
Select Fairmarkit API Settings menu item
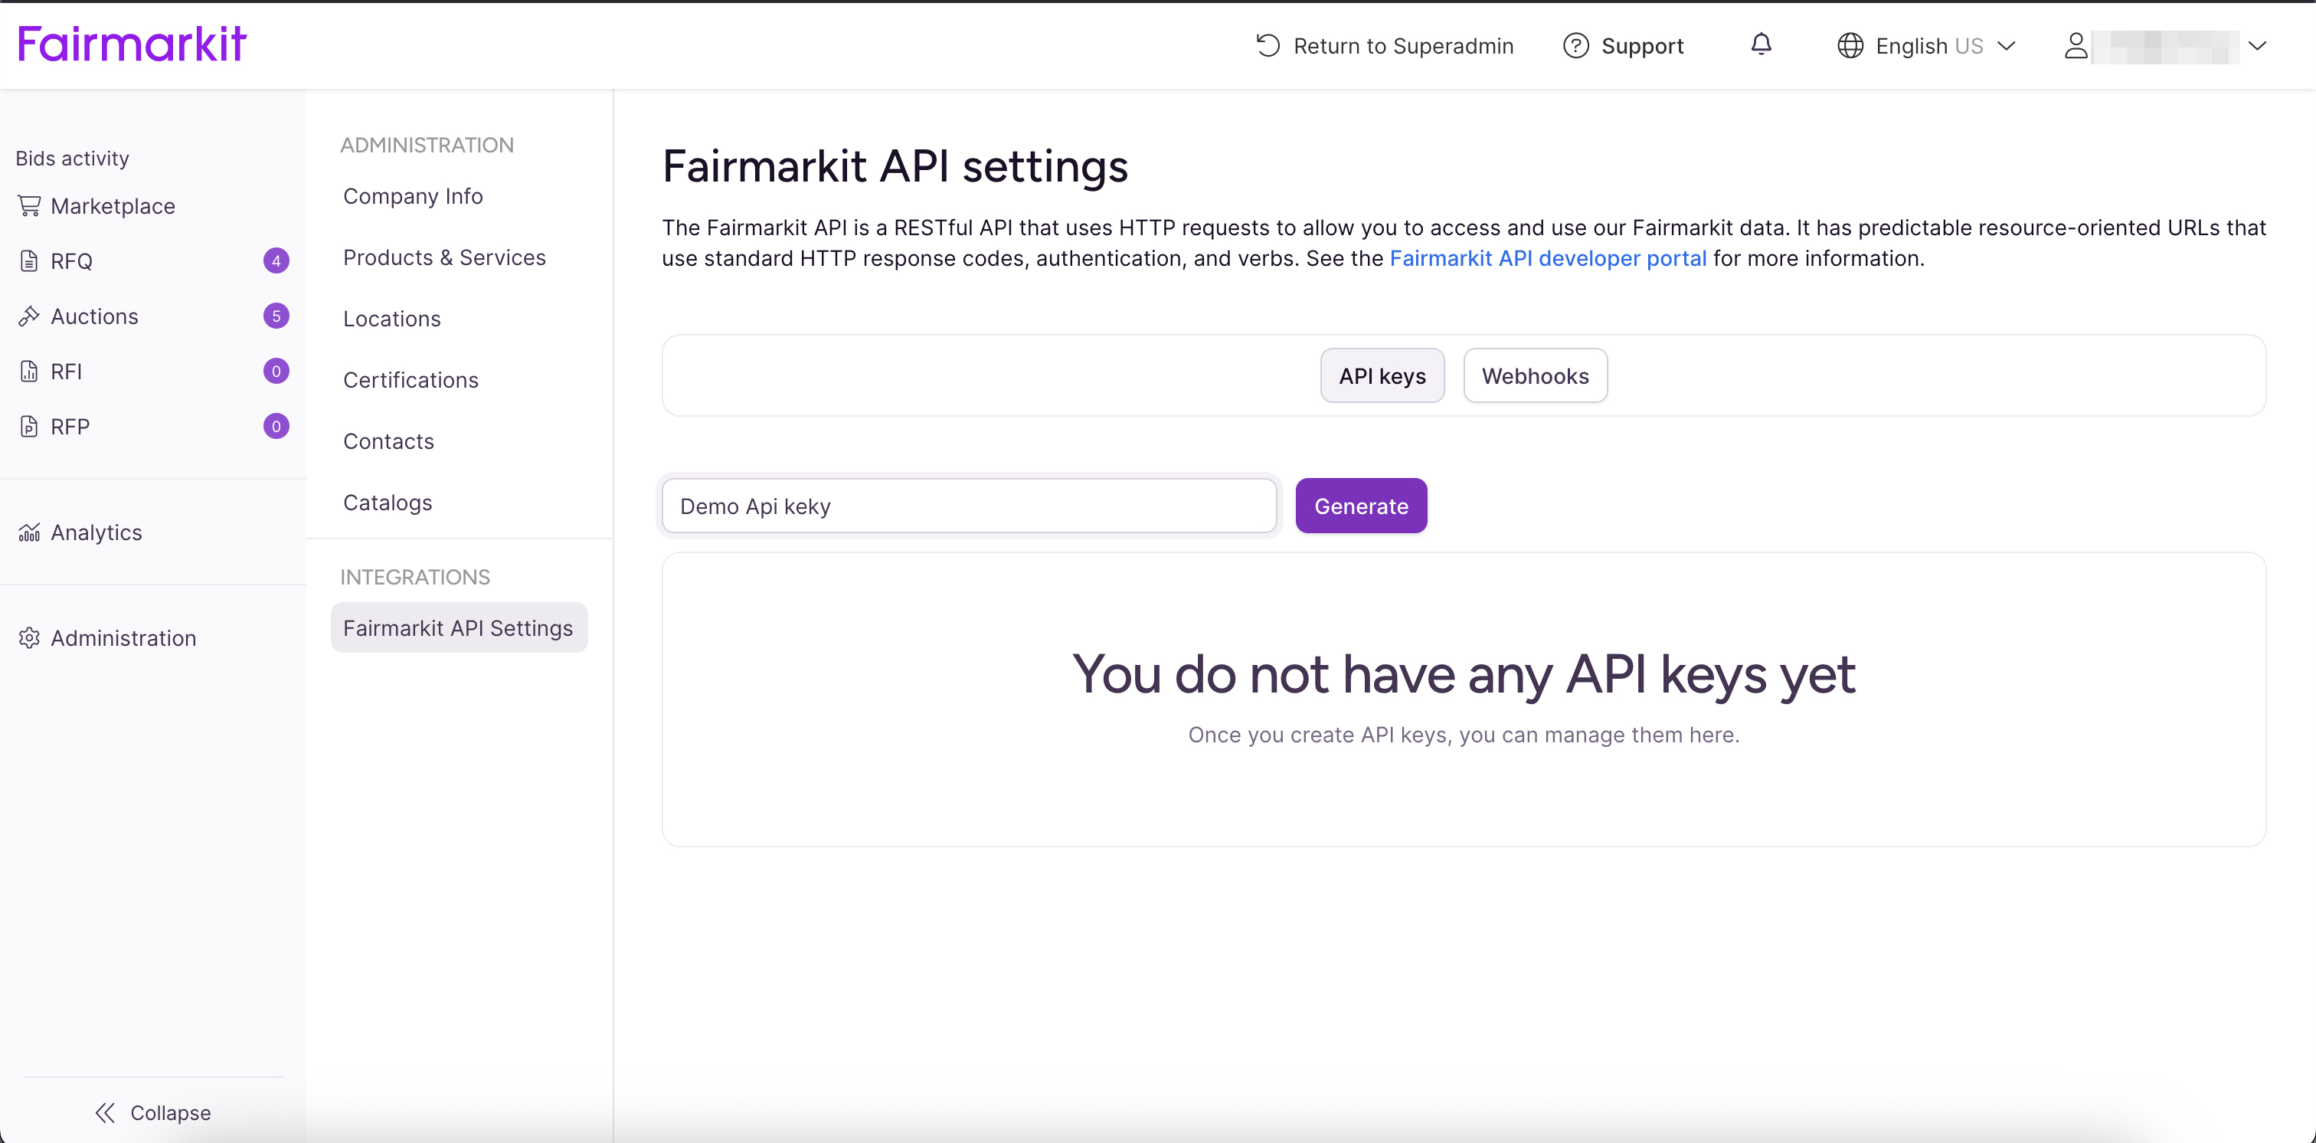coord(459,627)
